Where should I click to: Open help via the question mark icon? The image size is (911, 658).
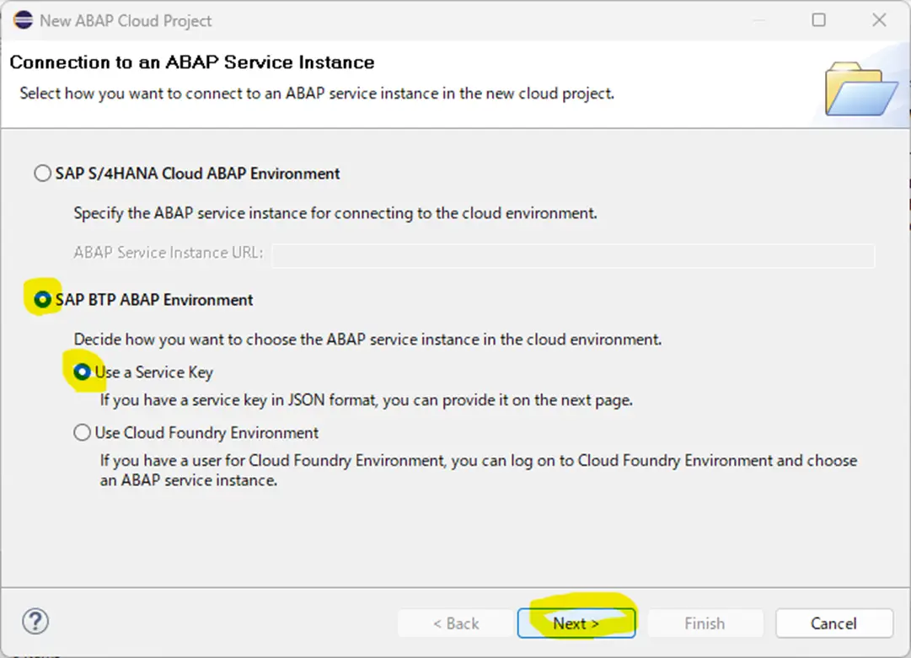[x=35, y=622]
